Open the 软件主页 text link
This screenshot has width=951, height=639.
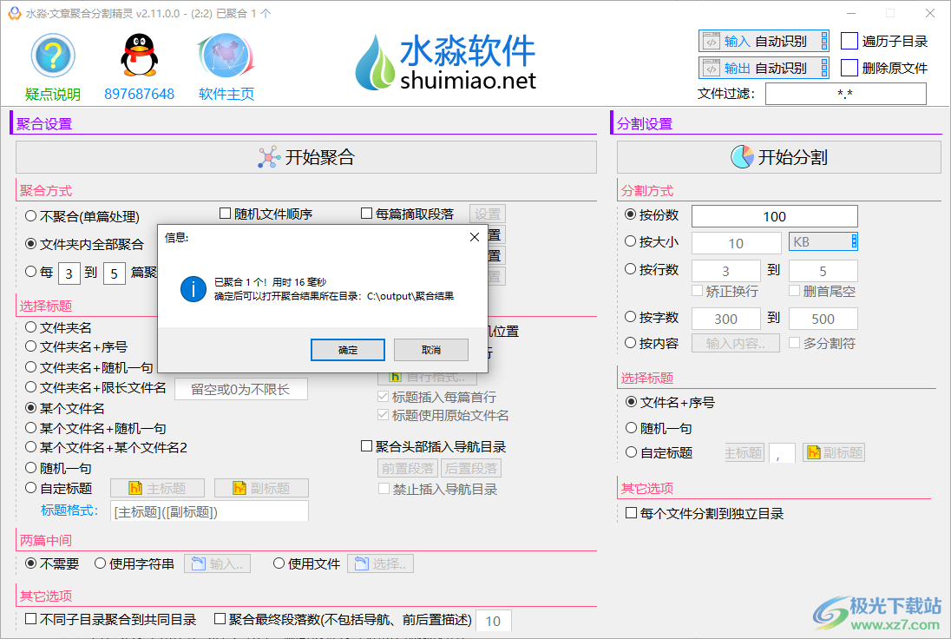(226, 94)
